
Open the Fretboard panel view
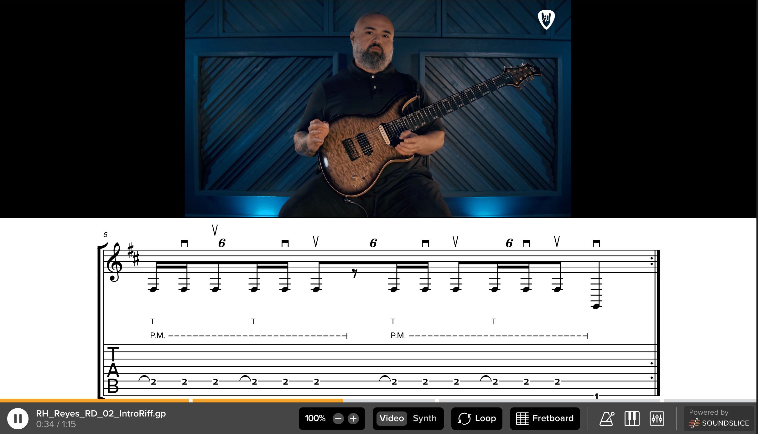pos(543,418)
